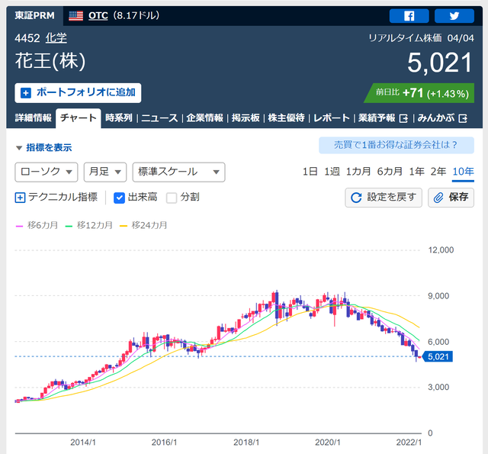Open the 掲示板 tab

[246, 118]
